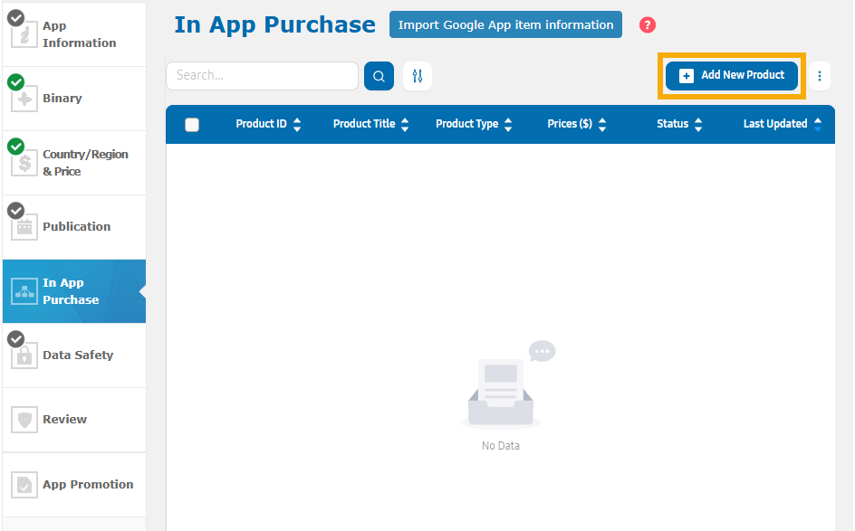This screenshot has height=531, width=855.
Task: Click Add New Product button
Action: point(732,76)
